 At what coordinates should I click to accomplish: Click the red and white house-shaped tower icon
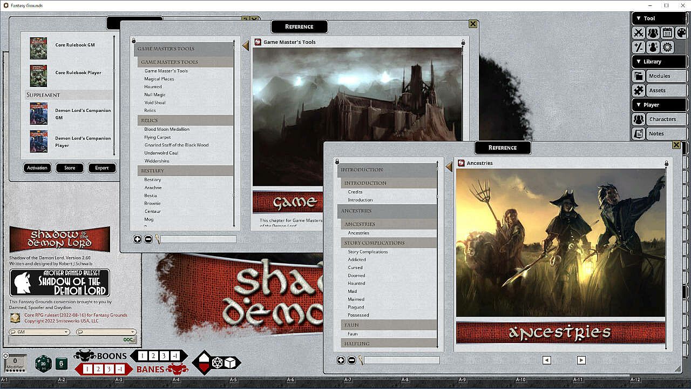203,363
